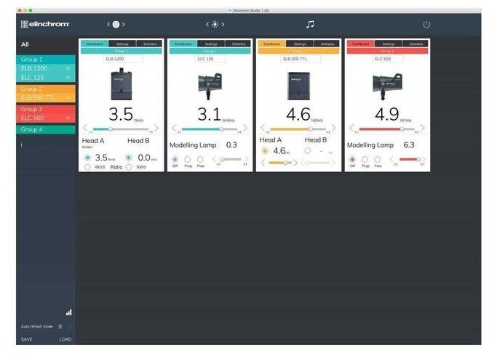Click the music note sound icon
This screenshot has height=353, width=489.
(x=310, y=25)
